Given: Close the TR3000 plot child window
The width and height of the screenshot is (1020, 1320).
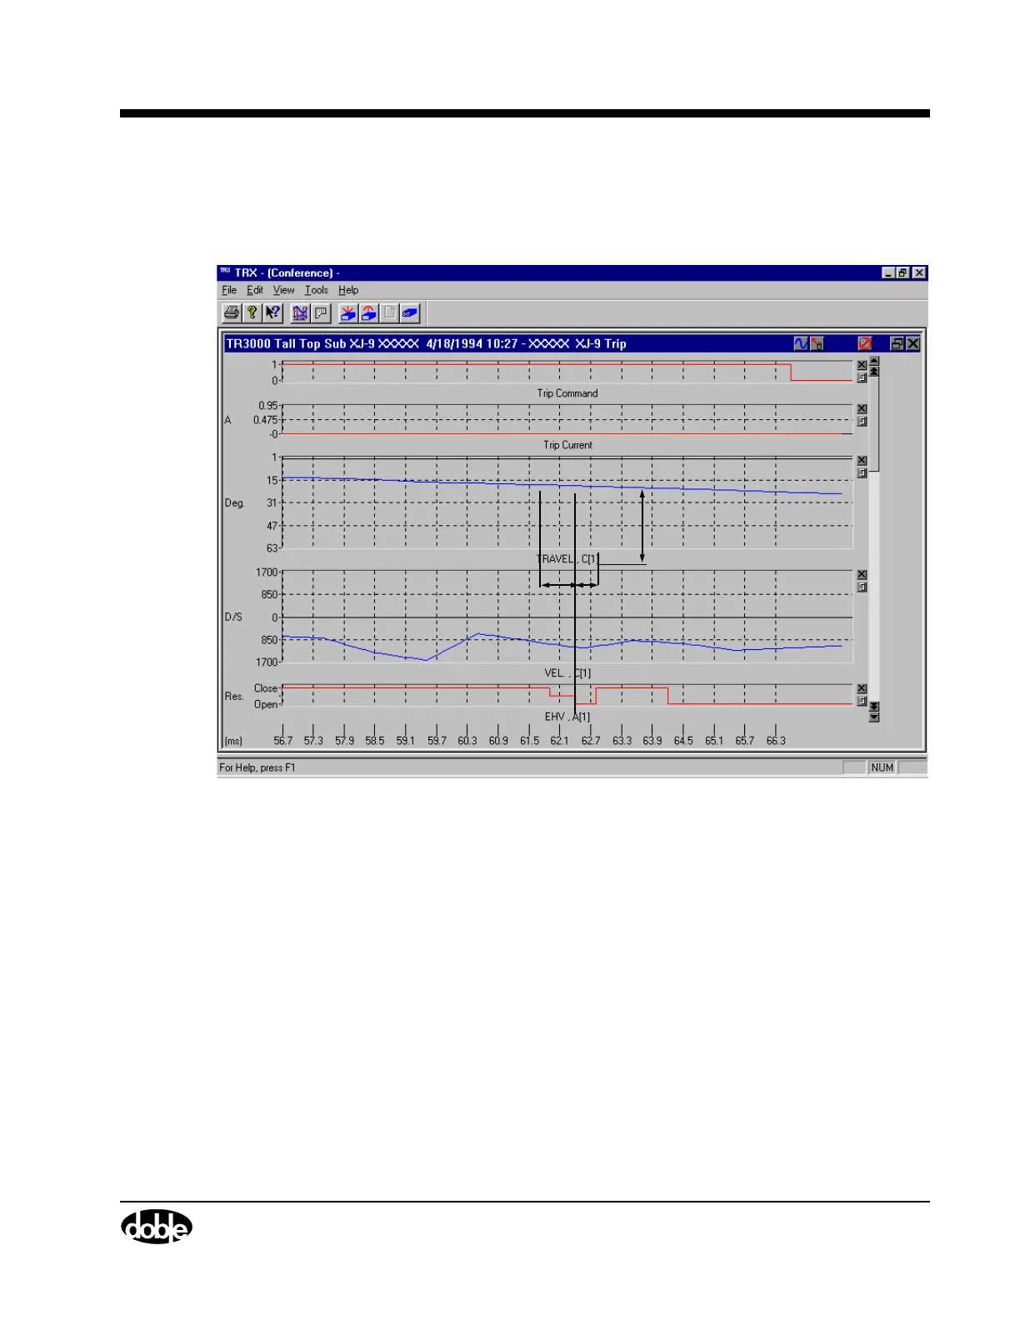Looking at the screenshot, I should tap(913, 343).
